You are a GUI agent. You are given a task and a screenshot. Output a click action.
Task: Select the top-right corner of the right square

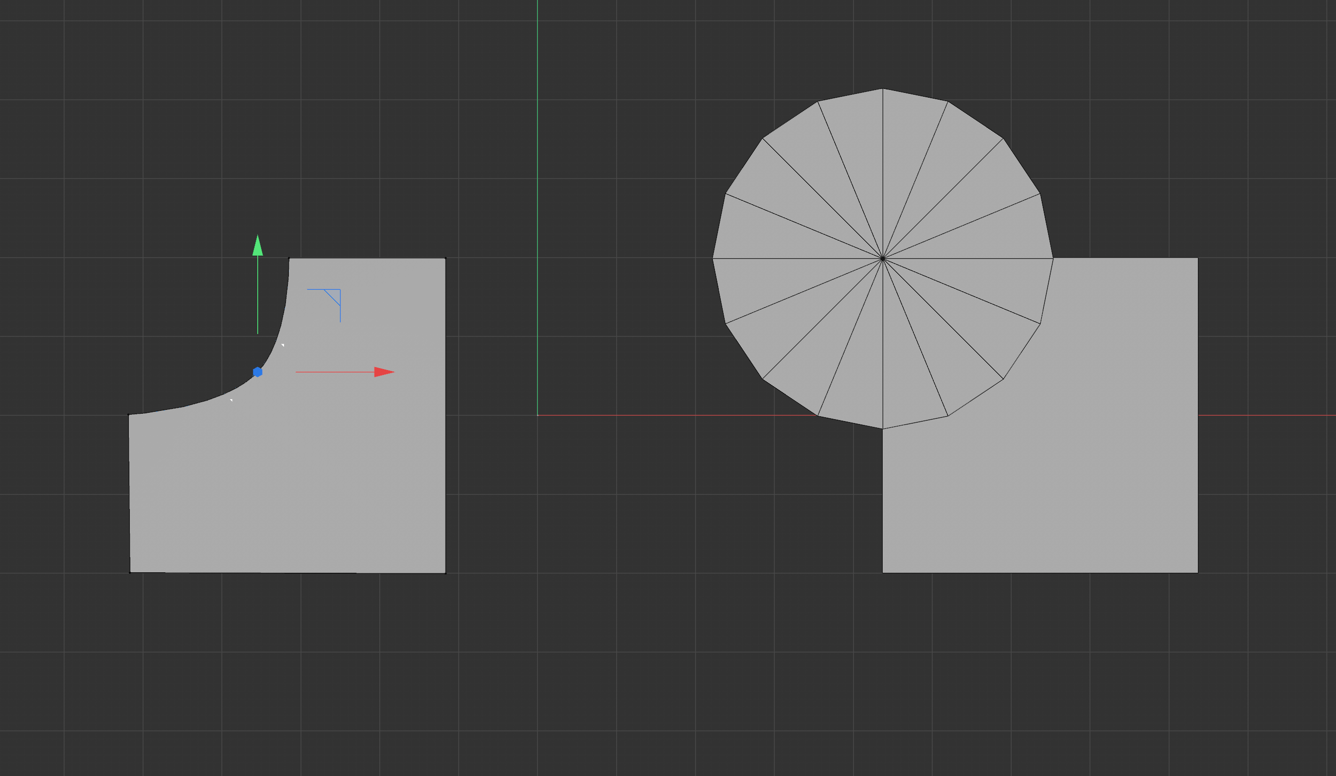click(x=1197, y=258)
